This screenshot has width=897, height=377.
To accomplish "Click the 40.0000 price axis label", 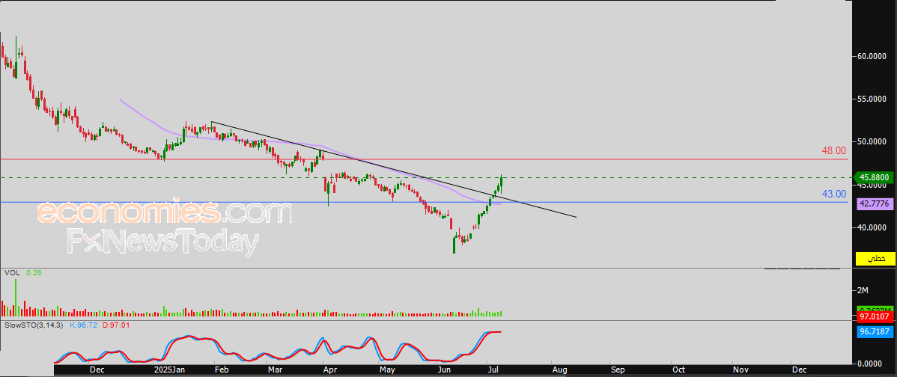I will (x=872, y=227).
